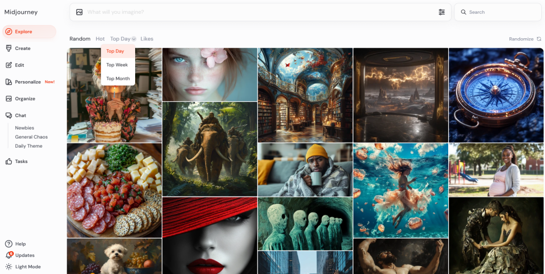545x274 pixels.
Task: Open Organize via its image icon
Action: coord(9,99)
